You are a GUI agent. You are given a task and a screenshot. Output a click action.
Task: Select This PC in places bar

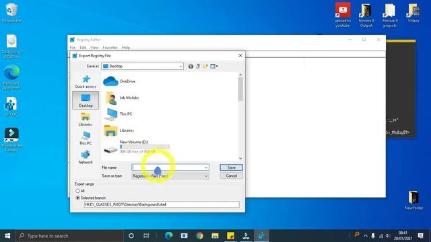pyautogui.click(x=86, y=138)
